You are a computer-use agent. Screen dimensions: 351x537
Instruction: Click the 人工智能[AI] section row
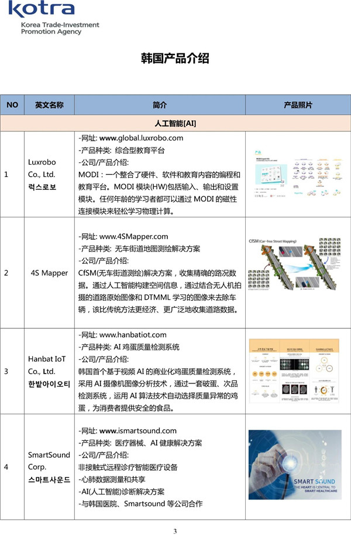pyautogui.click(x=175, y=123)
